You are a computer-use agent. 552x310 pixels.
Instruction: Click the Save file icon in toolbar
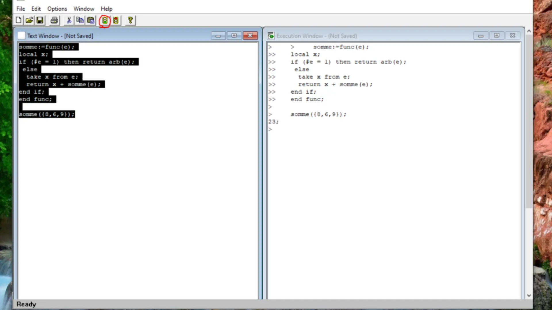pyautogui.click(x=40, y=20)
